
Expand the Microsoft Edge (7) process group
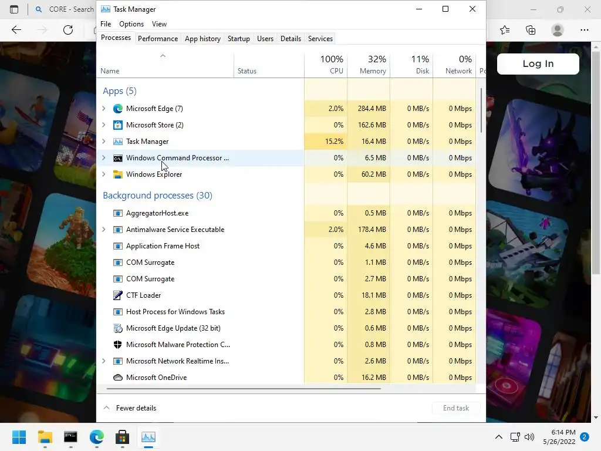[x=103, y=109]
